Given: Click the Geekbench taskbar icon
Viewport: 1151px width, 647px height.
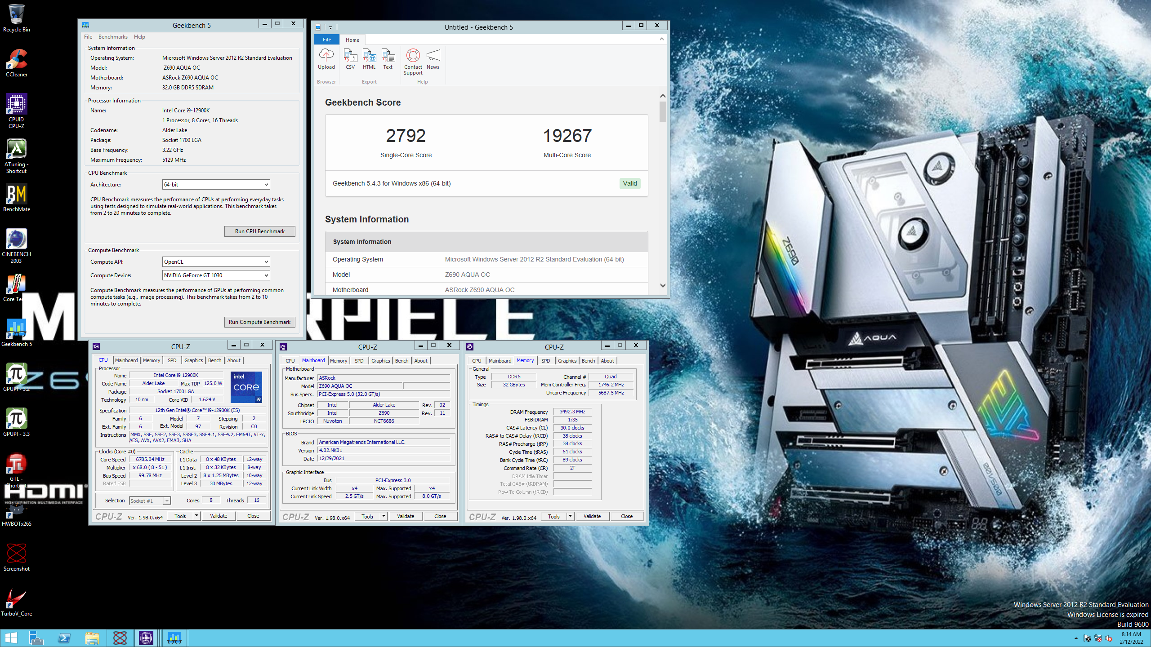Looking at the screenshot, I should pos(174,638).
